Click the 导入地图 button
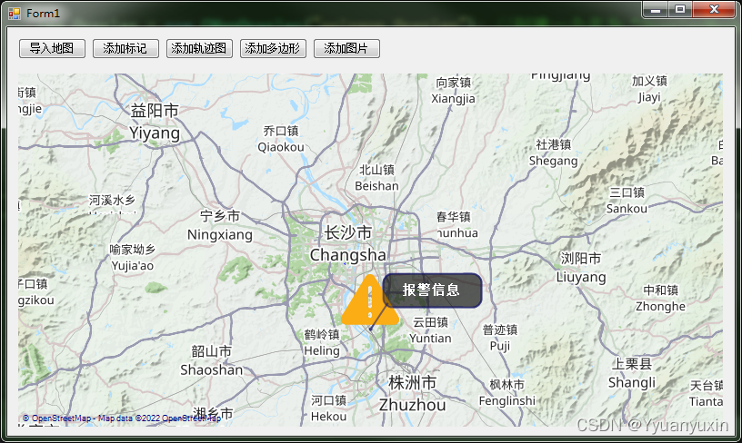The height and width of the screenshot is (443, 742). point(52,49)
